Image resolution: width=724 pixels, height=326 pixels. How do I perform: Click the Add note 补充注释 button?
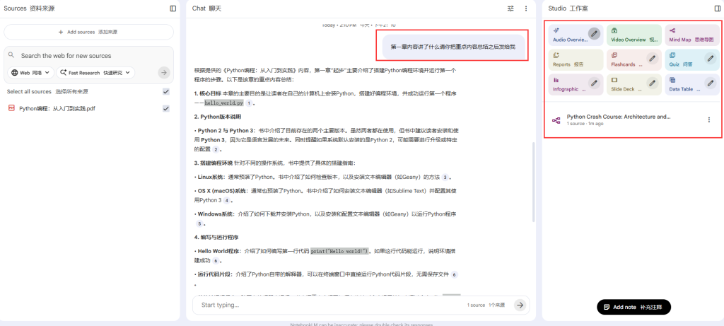[x=633, y=307]
